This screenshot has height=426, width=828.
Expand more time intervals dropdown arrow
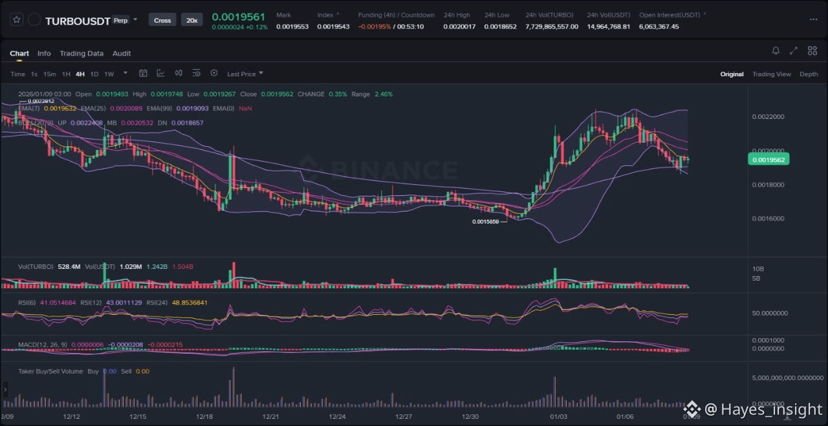coord(125,74)
